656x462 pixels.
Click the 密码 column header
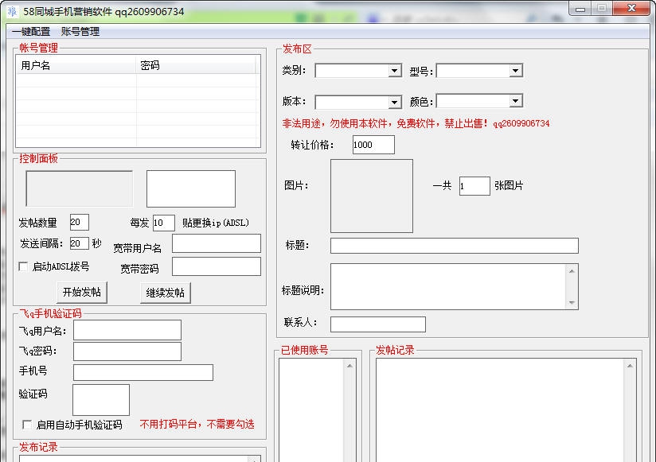196,65
